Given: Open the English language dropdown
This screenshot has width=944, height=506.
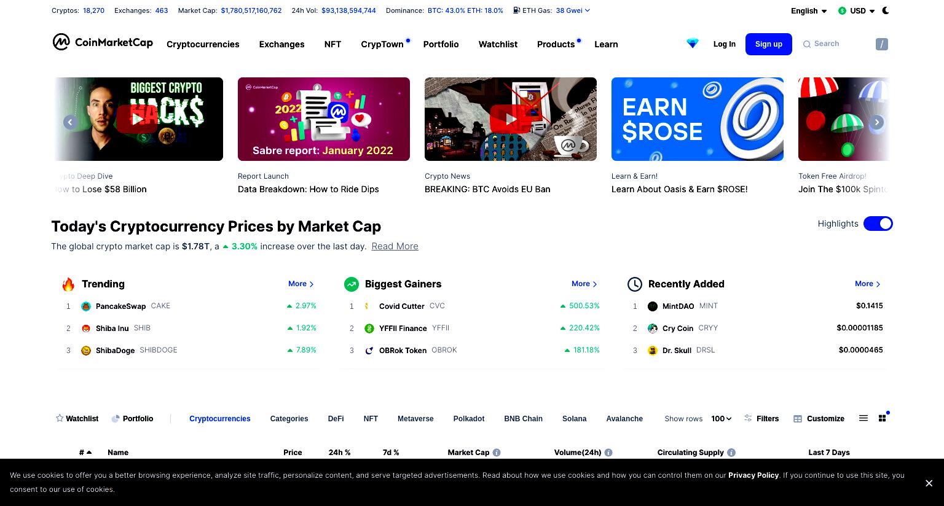Looking at the screenshot, I should pyautogui.click(x=809, y=11).
